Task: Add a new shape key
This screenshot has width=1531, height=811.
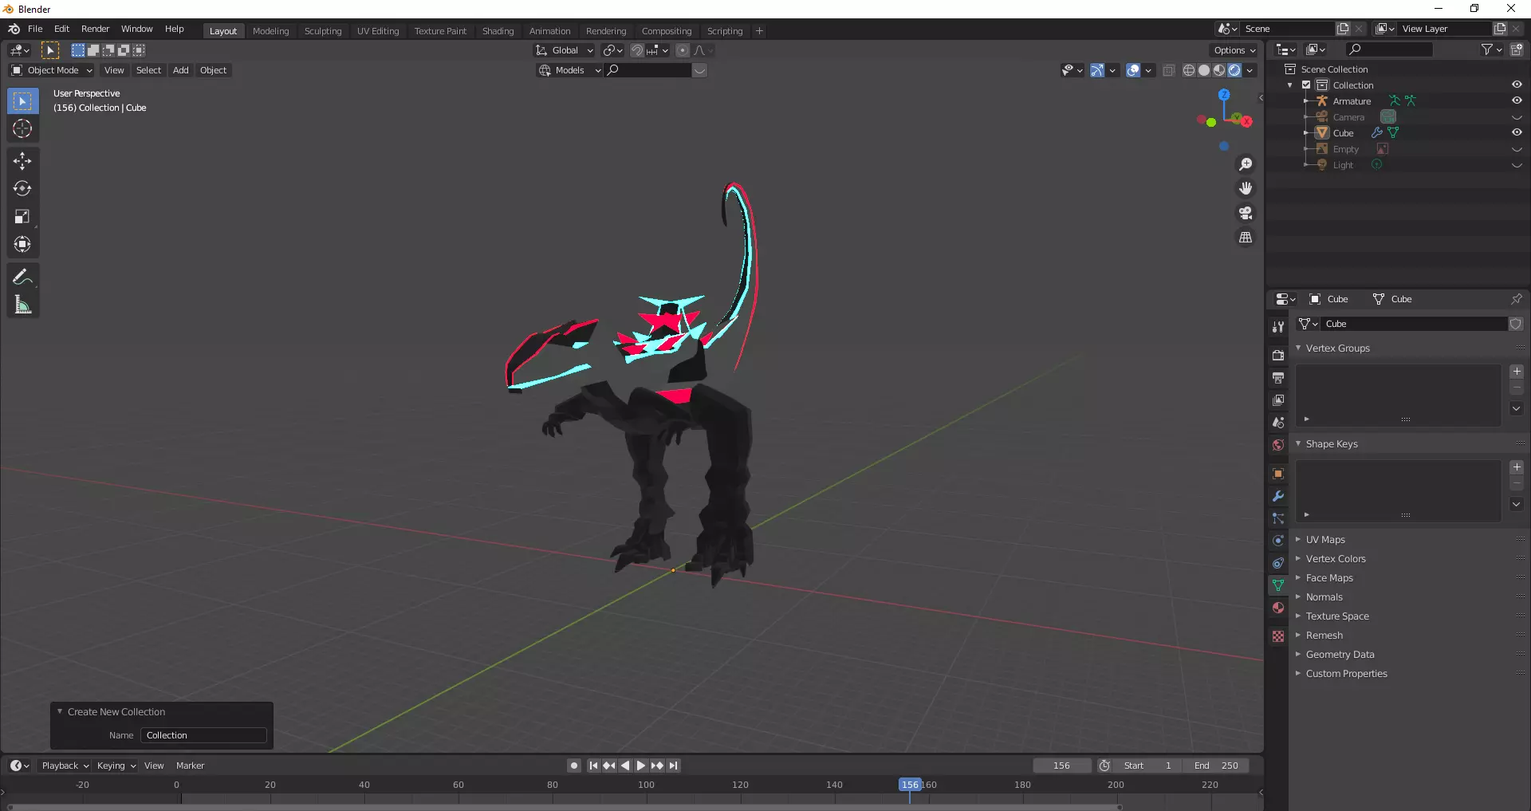Action: pos(1517,467)
